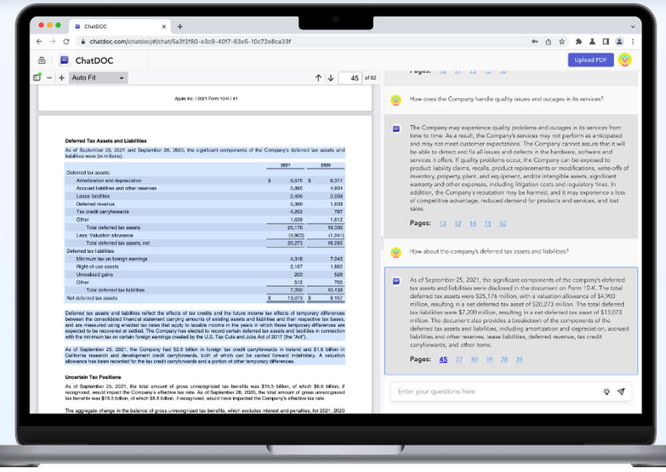This screenshot has width=666, height=472.
Task: Click the 'Tax credit carryforwards' row label
Action: pyautogui.click(x=103, y=212)
